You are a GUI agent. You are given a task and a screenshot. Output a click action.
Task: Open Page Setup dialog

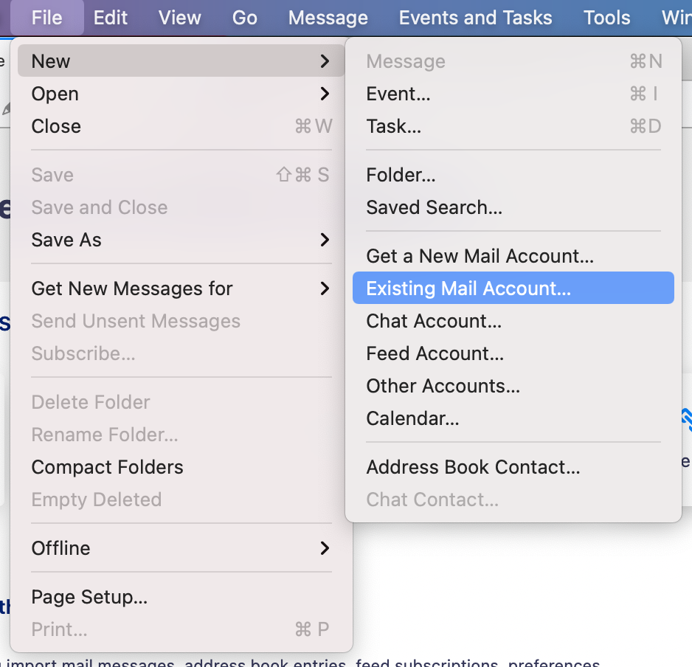pyautogui.click(x=181, y=596)
